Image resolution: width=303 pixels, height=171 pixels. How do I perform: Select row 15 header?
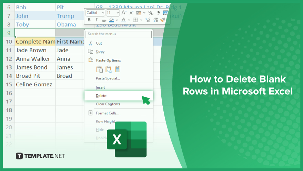[9, 84]
